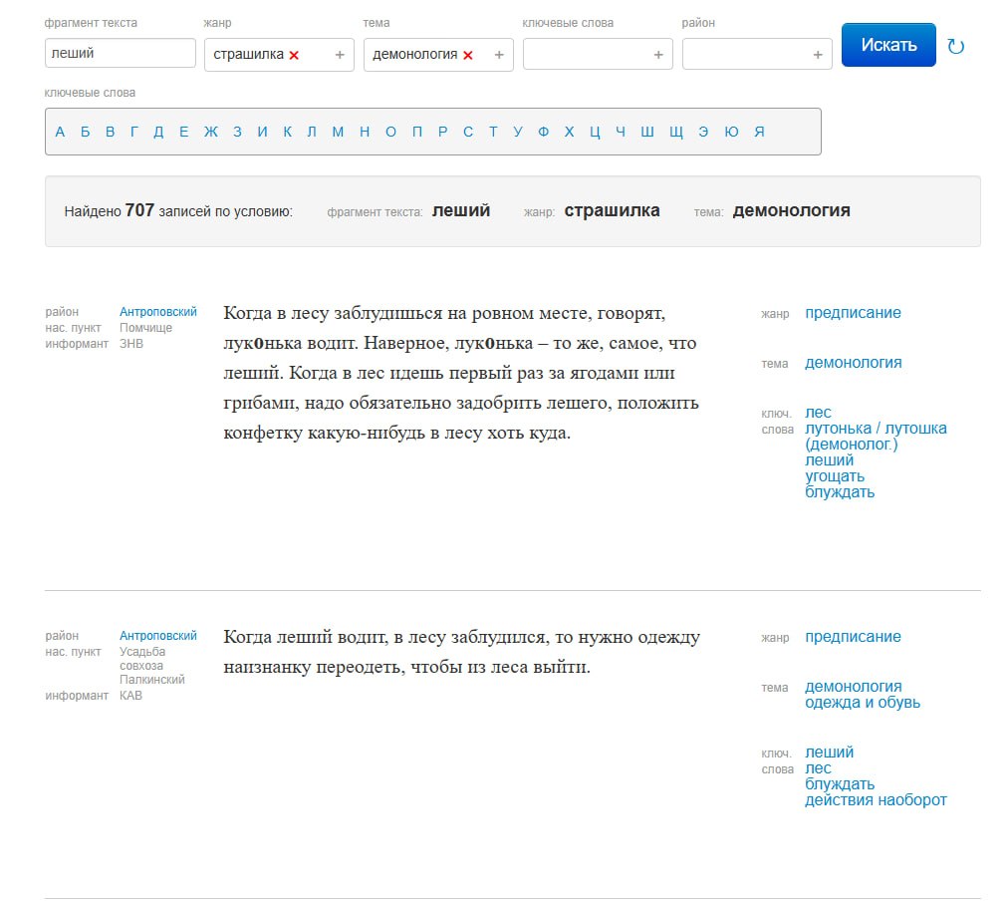Click the 707 found records count
The height and width of the screenshot is (905, 1006).
coord(139,210)
